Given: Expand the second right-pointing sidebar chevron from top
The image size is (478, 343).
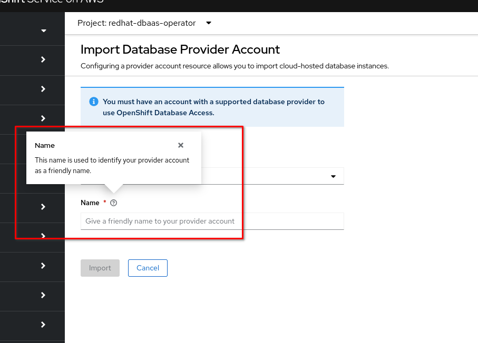Looking at the screenshot, I should click(43, 89).
